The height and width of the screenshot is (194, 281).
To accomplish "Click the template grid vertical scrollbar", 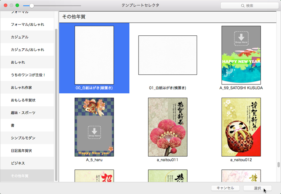I will click(x=278, y=164).
